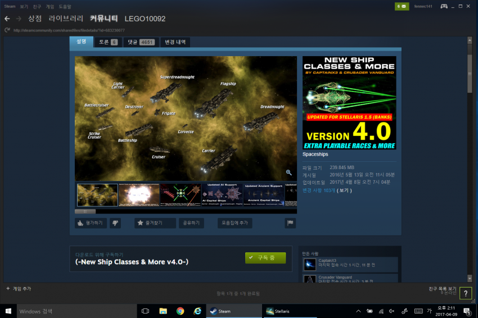Go back with the left arrow
The height and width of the screenshot is (318, 478).
tap(7, 19)
